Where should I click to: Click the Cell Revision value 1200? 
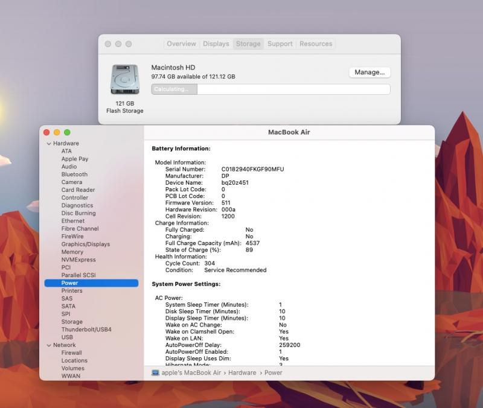[x=228, y=216]
